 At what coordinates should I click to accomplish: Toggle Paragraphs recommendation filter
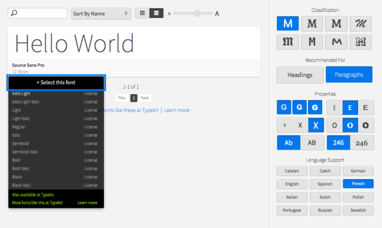tap(349, 74)
